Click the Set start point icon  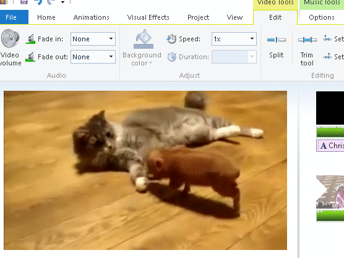point(327,38)
